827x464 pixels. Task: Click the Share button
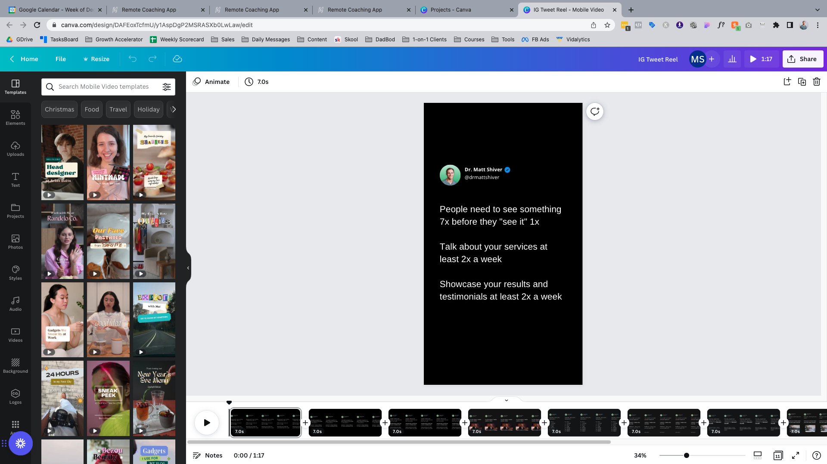802,59
